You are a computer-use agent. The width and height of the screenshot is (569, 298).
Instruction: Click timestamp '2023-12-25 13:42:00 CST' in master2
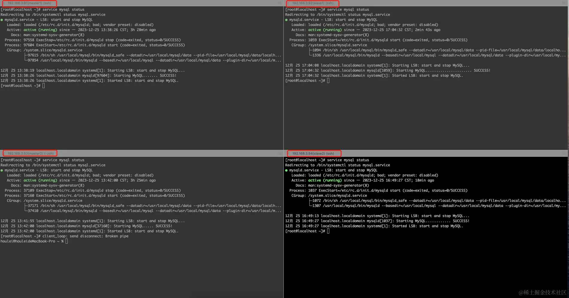coord(103,180)
